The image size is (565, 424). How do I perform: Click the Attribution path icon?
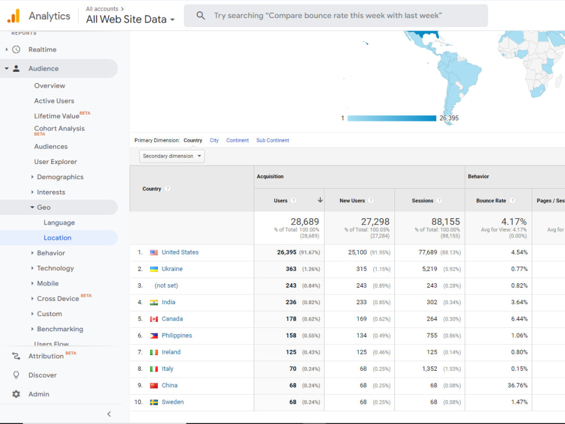pos(16,356)
